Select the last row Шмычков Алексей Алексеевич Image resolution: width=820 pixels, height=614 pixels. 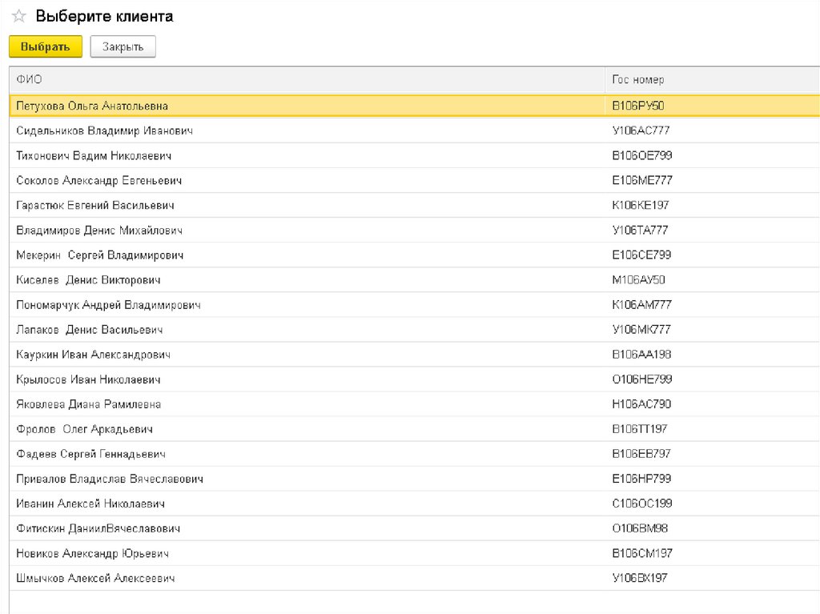(x=95, y=578)
